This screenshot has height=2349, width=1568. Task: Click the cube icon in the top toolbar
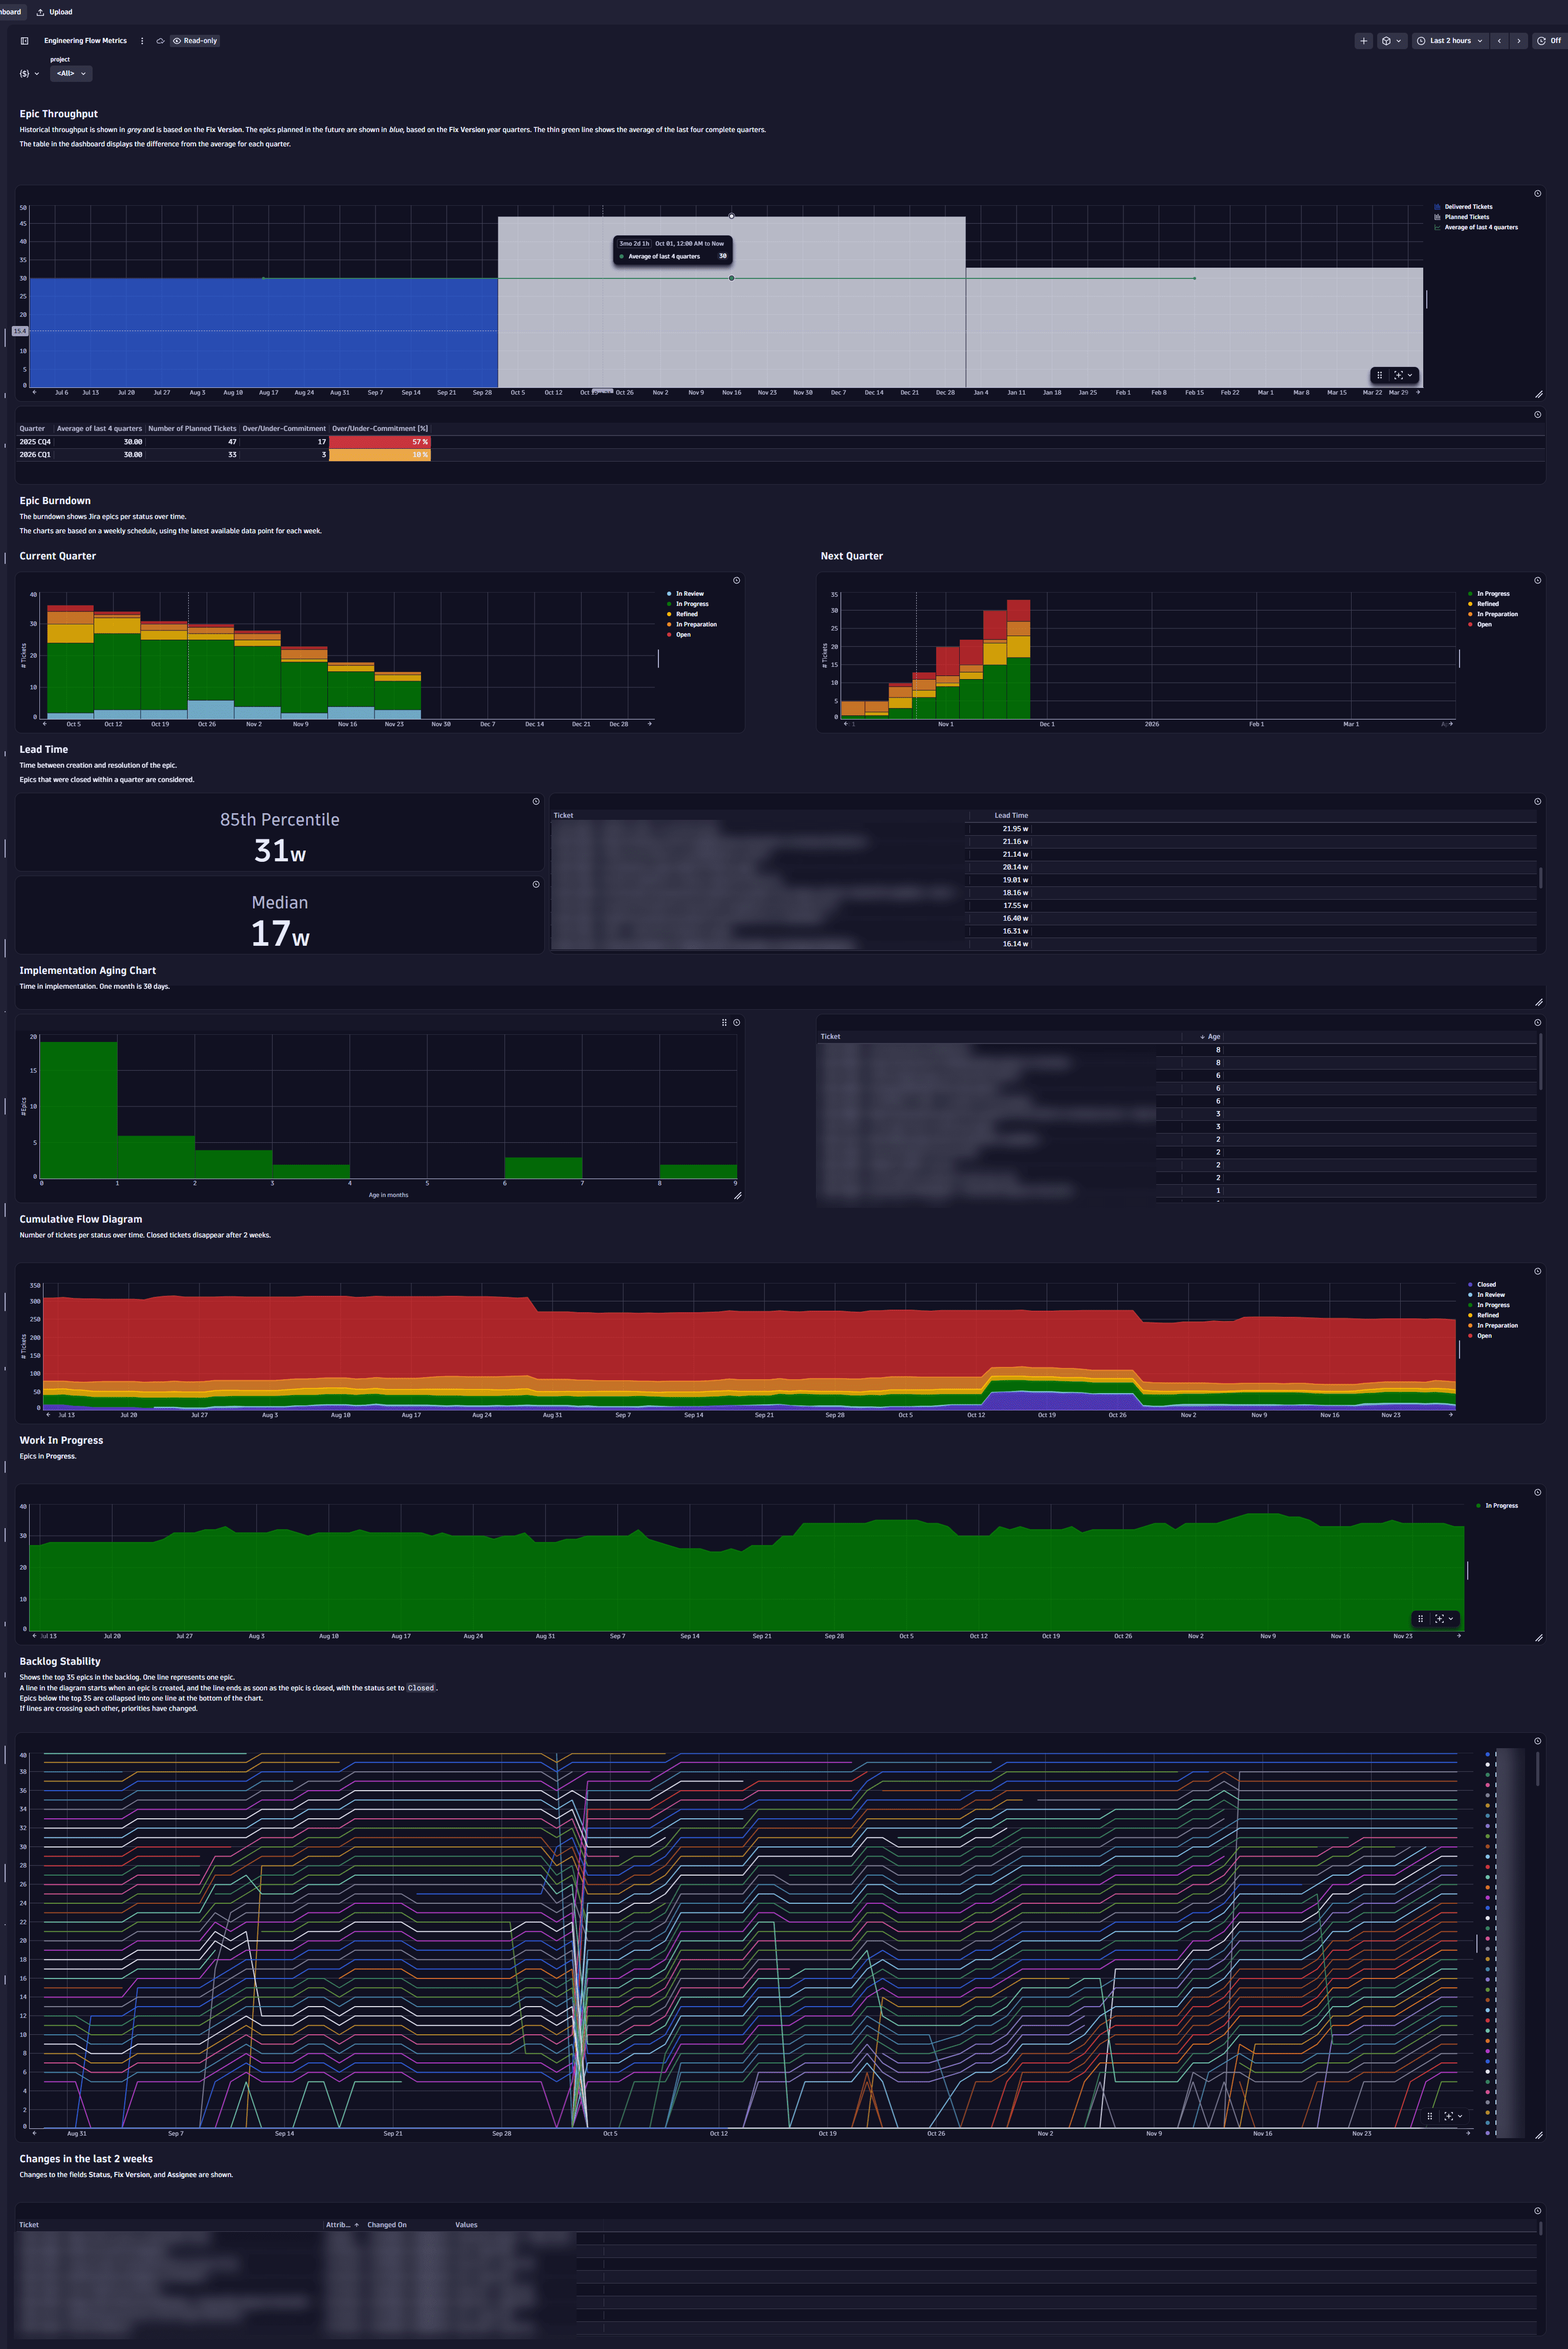coord(1386,41)
